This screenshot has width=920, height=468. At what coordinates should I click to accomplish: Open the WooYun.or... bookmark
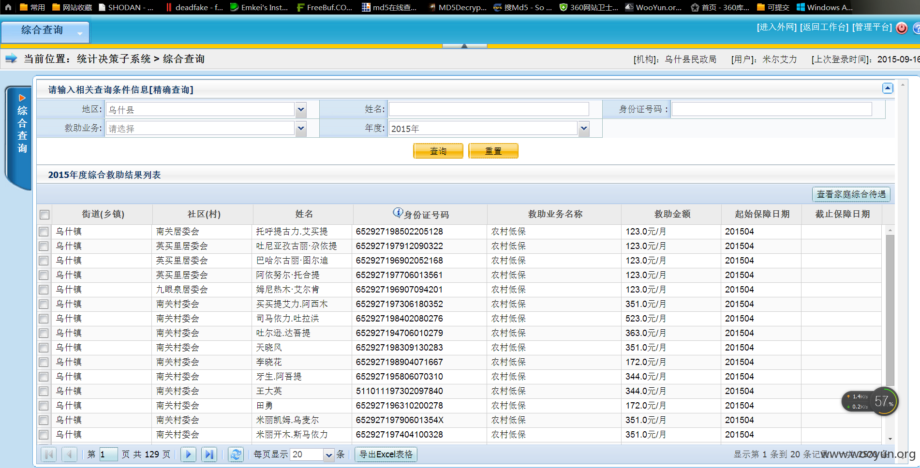coord(653,7)
